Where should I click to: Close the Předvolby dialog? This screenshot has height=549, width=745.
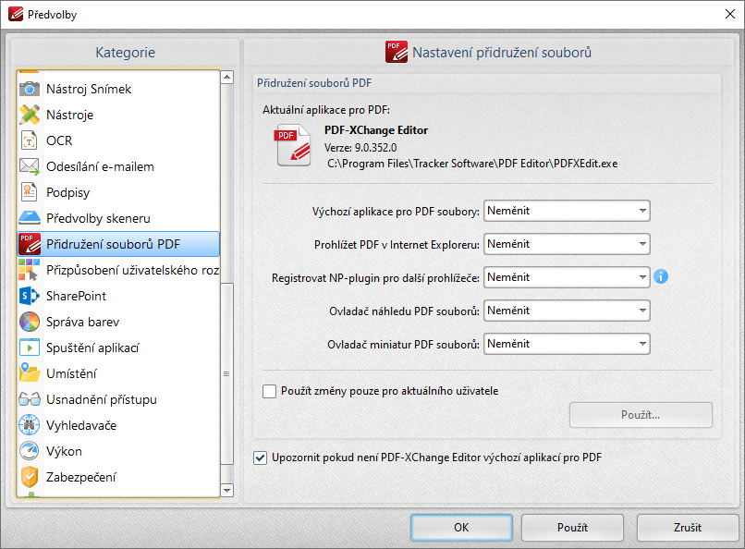pos(730,14)
